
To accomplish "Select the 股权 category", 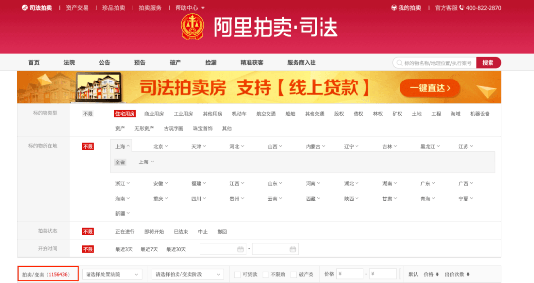I will tap(339, 114).
